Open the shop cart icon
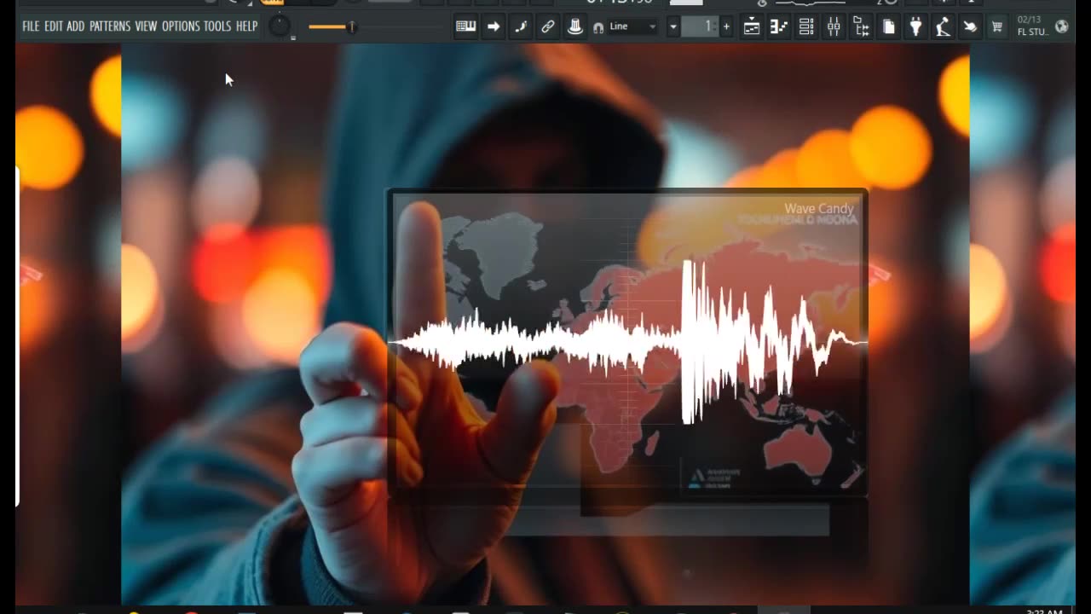Screen dimensions: 1091x614 pos(996,26)
